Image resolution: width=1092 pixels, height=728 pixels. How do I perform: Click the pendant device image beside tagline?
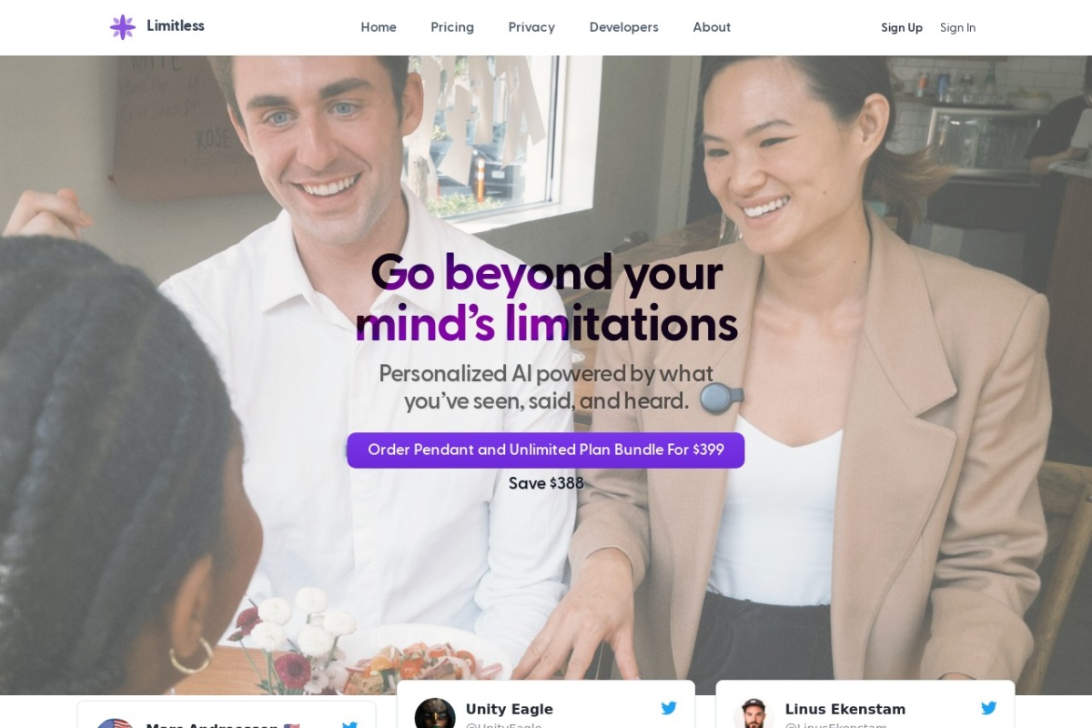pyautogui.click(x=721, y=398)
